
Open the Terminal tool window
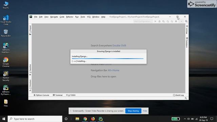(x=58, y=95)
